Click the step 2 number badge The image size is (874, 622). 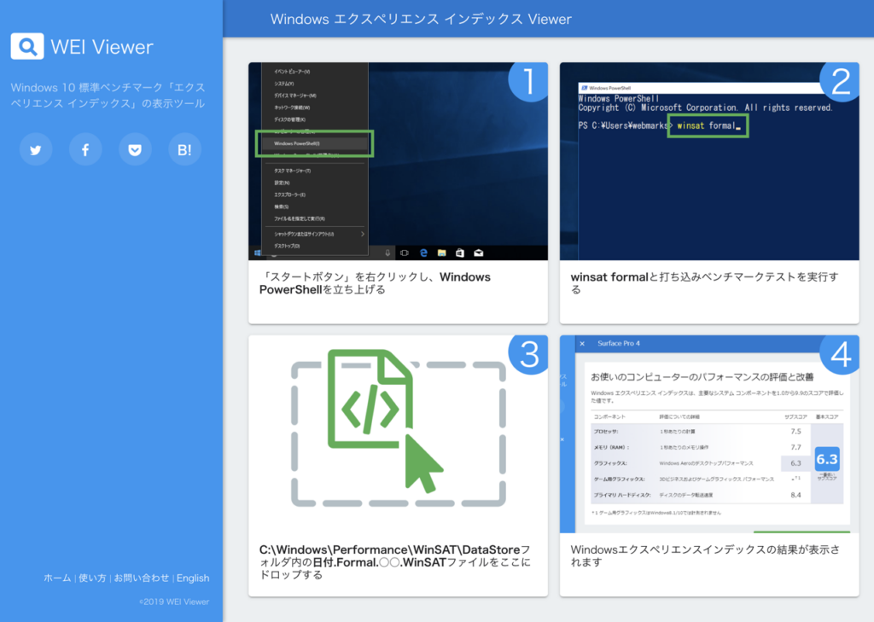[839, 82]
